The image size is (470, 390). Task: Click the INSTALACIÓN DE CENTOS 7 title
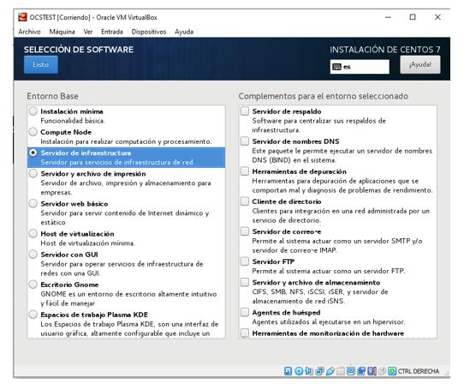click(x=385, y=49)
